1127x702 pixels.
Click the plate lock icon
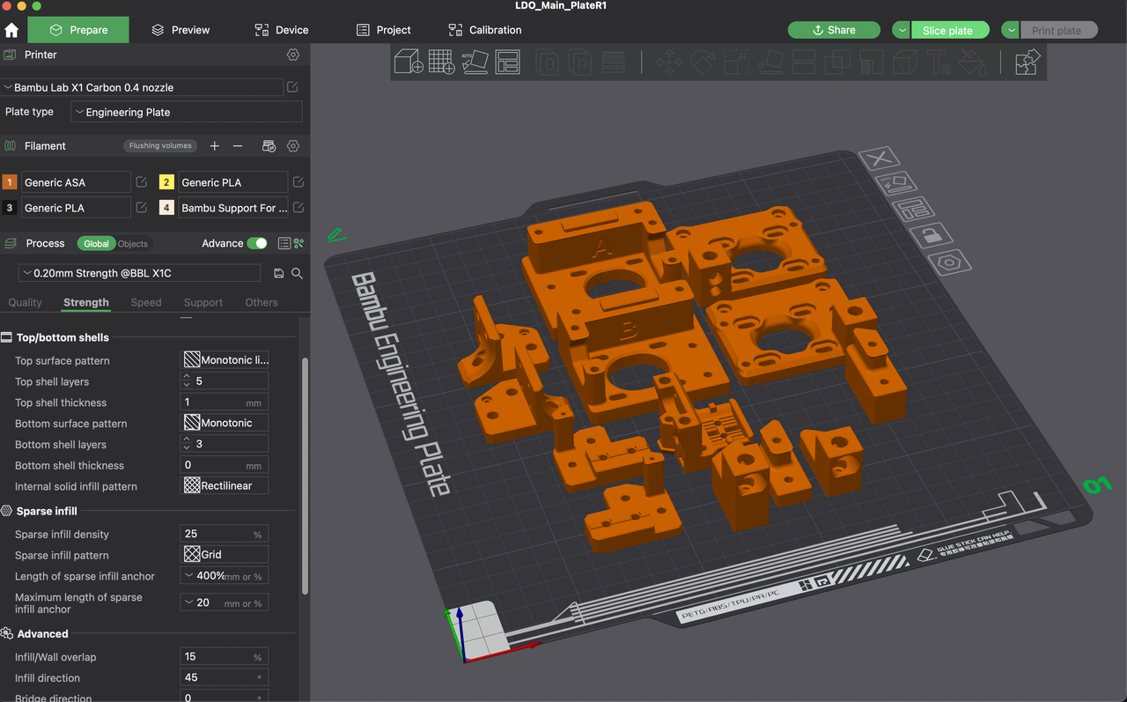pos(932,234)
